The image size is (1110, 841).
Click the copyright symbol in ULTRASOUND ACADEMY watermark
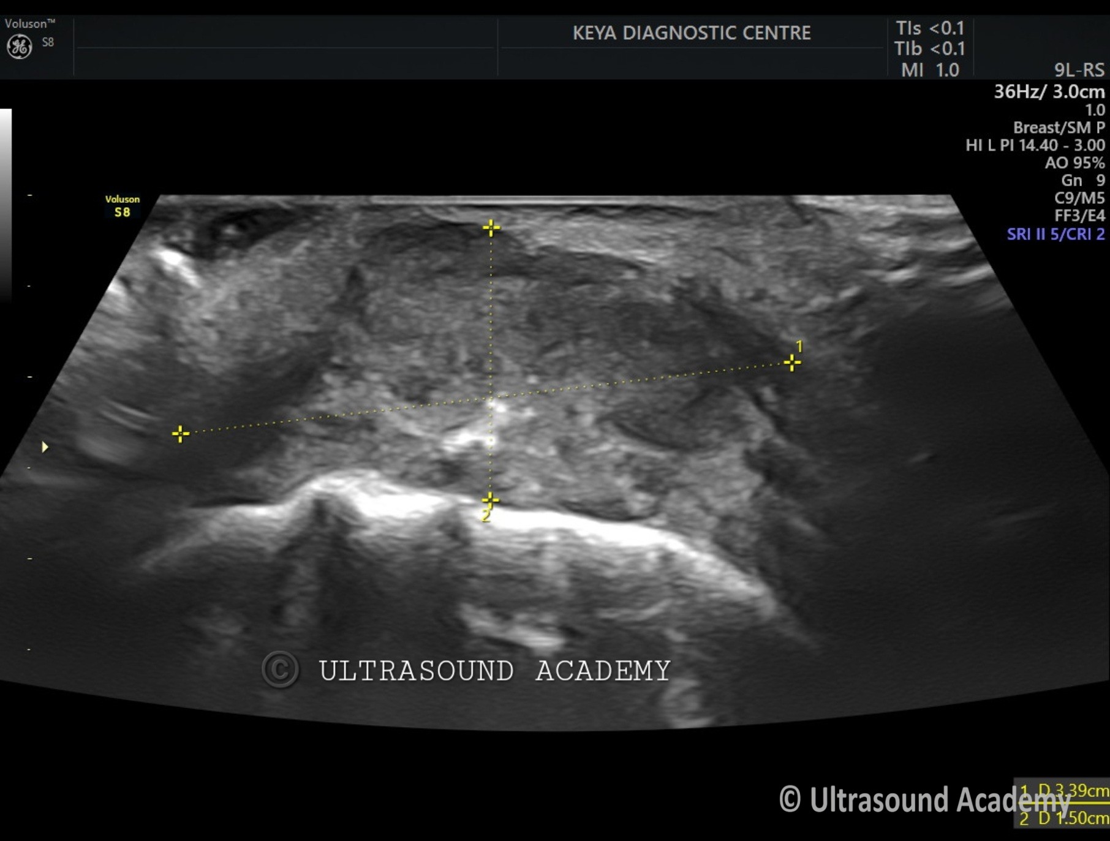tap(280, 669)
